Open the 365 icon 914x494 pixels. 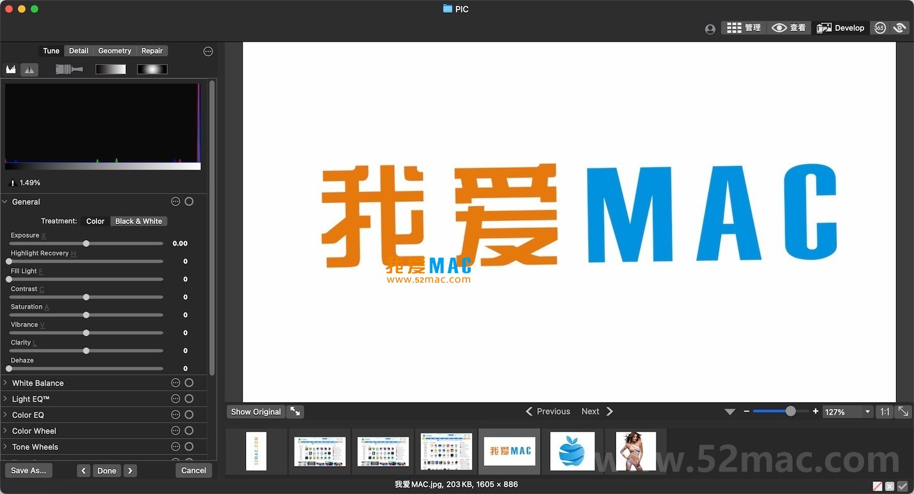(x=880, y=27)
